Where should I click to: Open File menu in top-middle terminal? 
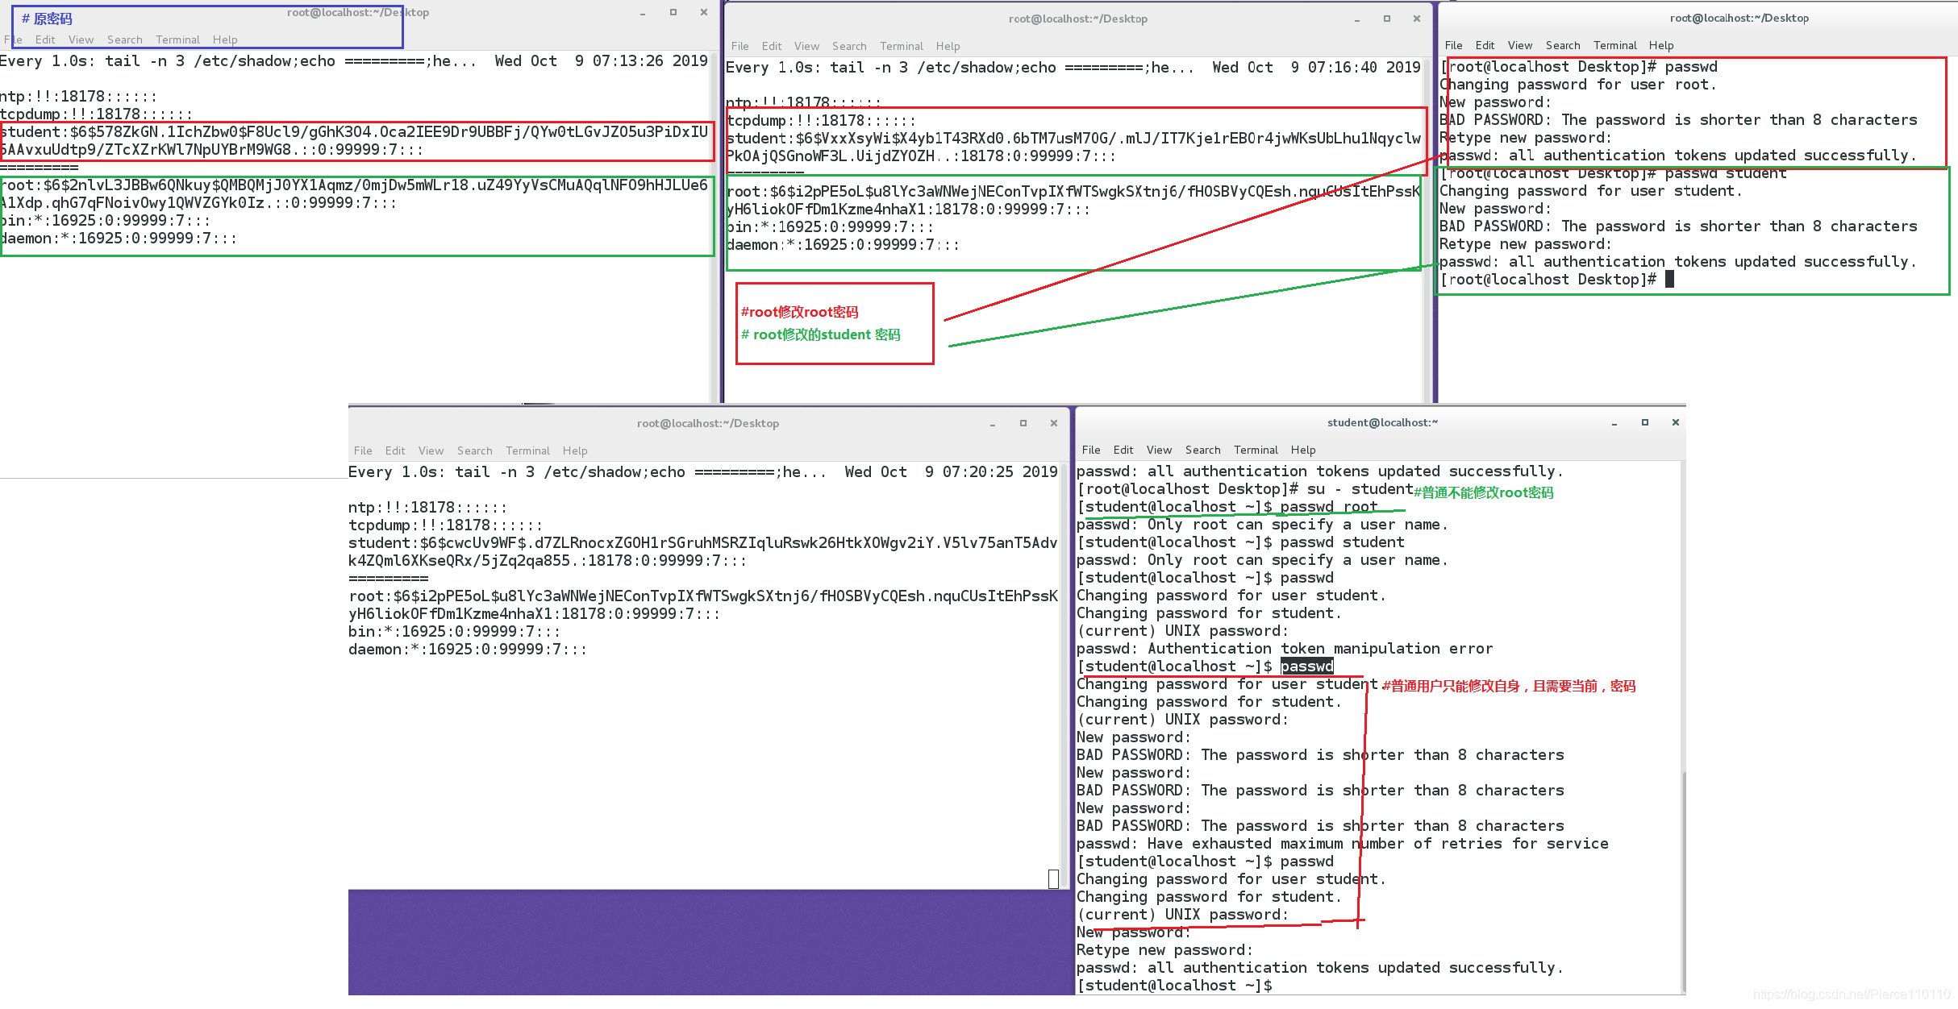point(739,46)
